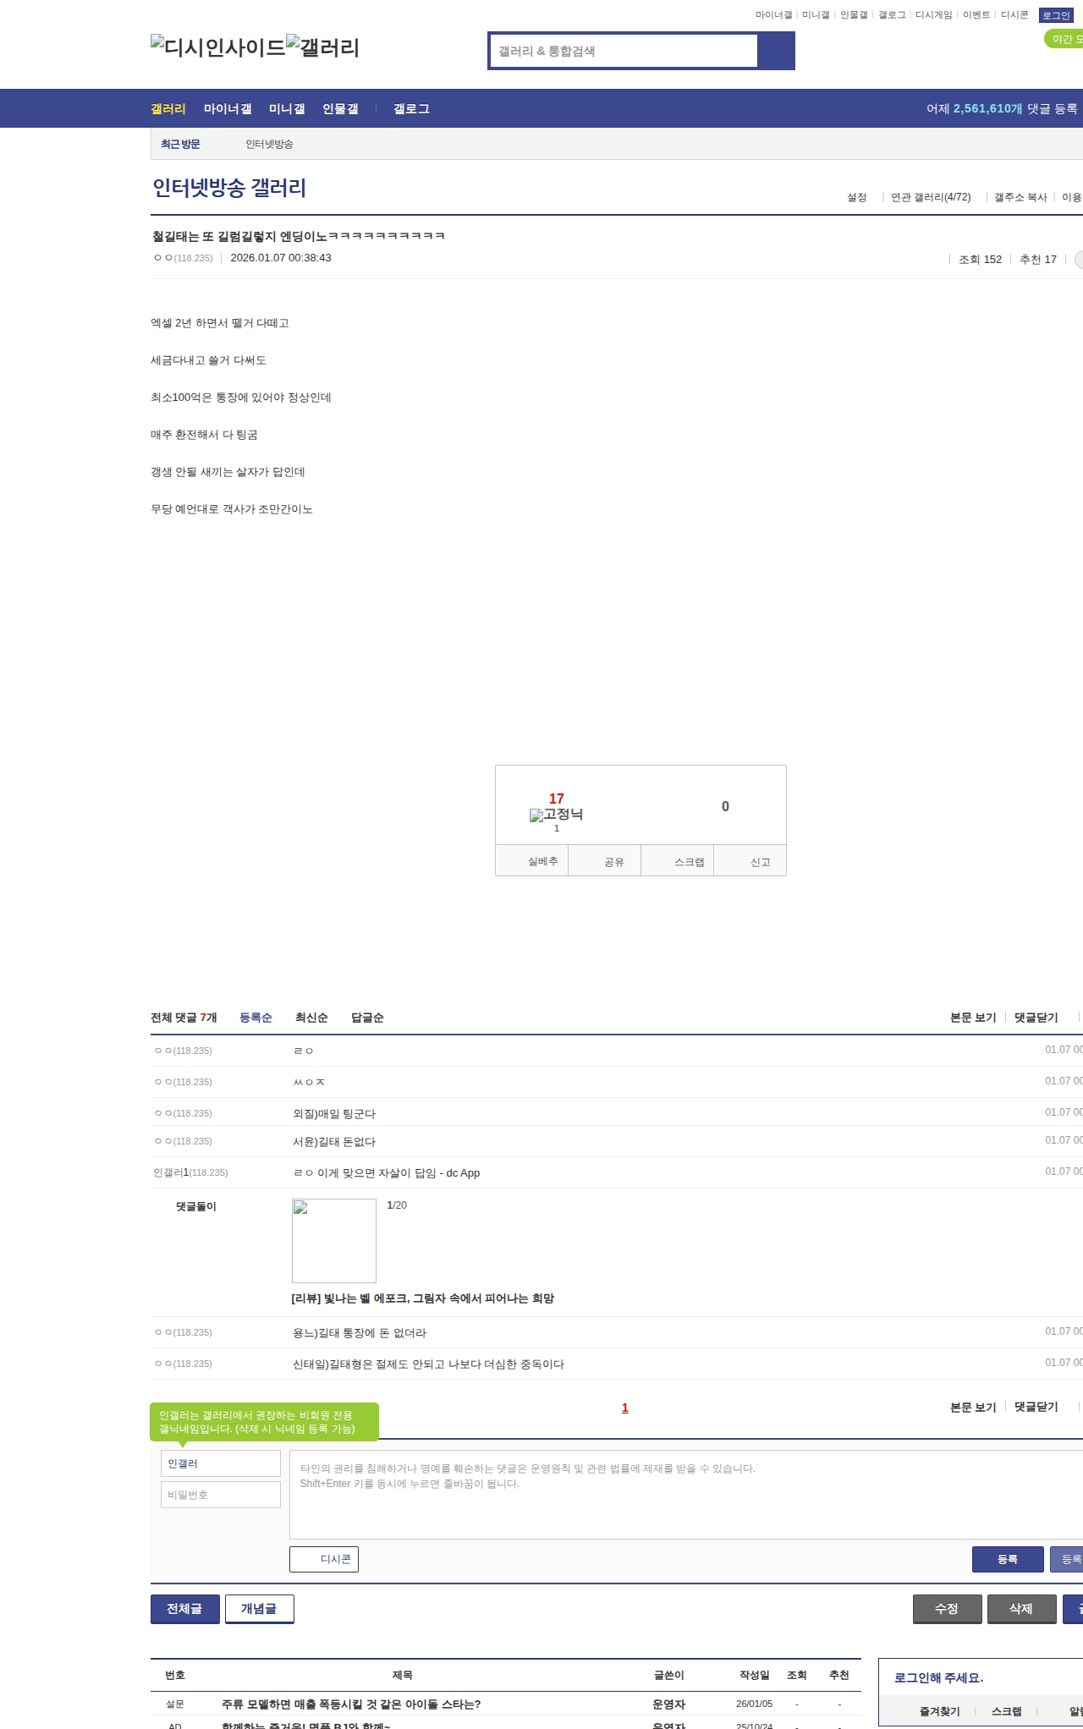Viewport: 1083px width, 1729px height.
Task: Click the 디시인사이드 logo image
Action: pyautogui.click(x=217, y=47)
